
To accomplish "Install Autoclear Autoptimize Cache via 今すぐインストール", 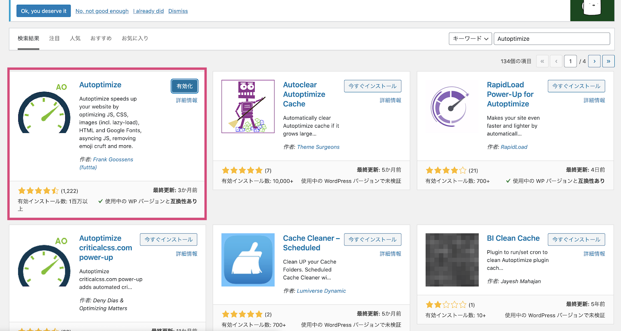I will 373,86.
